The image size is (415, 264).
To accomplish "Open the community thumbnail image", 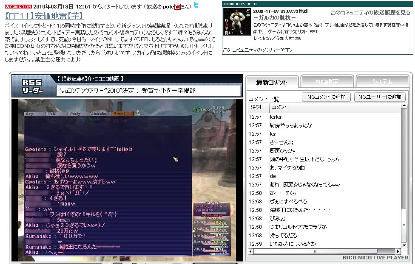I will point(237,21).
